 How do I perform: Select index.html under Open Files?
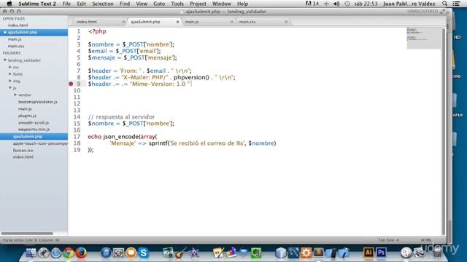18,25
